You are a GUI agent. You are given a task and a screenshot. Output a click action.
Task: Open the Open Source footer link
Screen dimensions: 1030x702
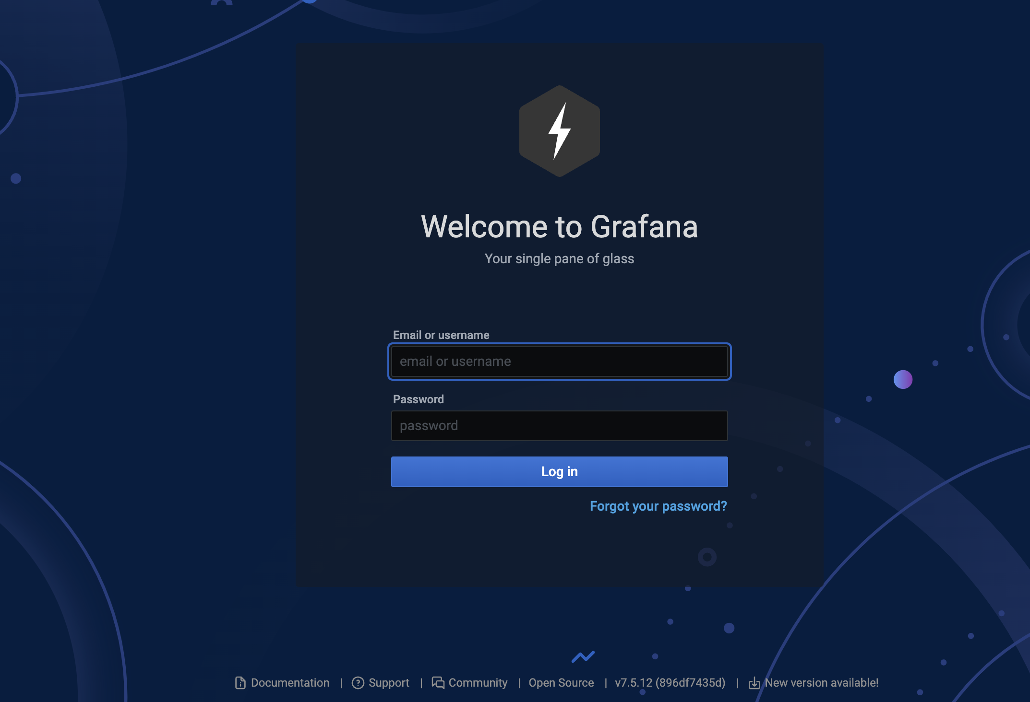[x=561, y=683]
